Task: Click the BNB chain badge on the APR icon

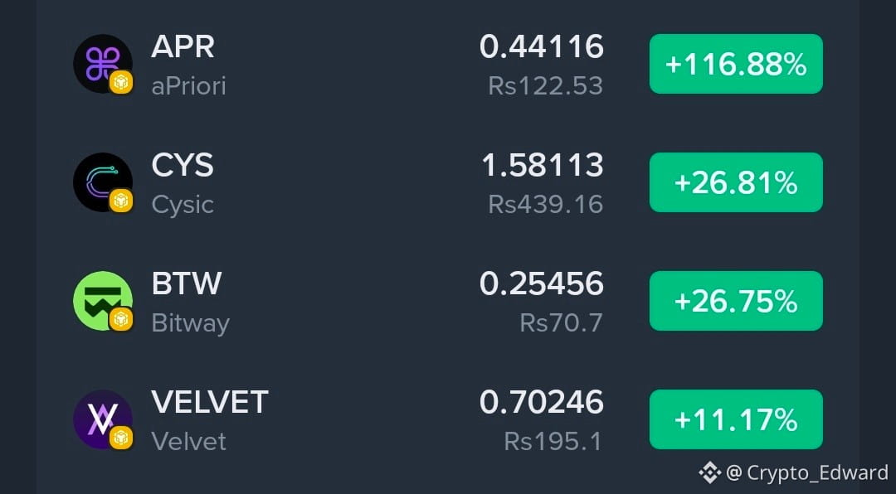Action: click(121, 82)
